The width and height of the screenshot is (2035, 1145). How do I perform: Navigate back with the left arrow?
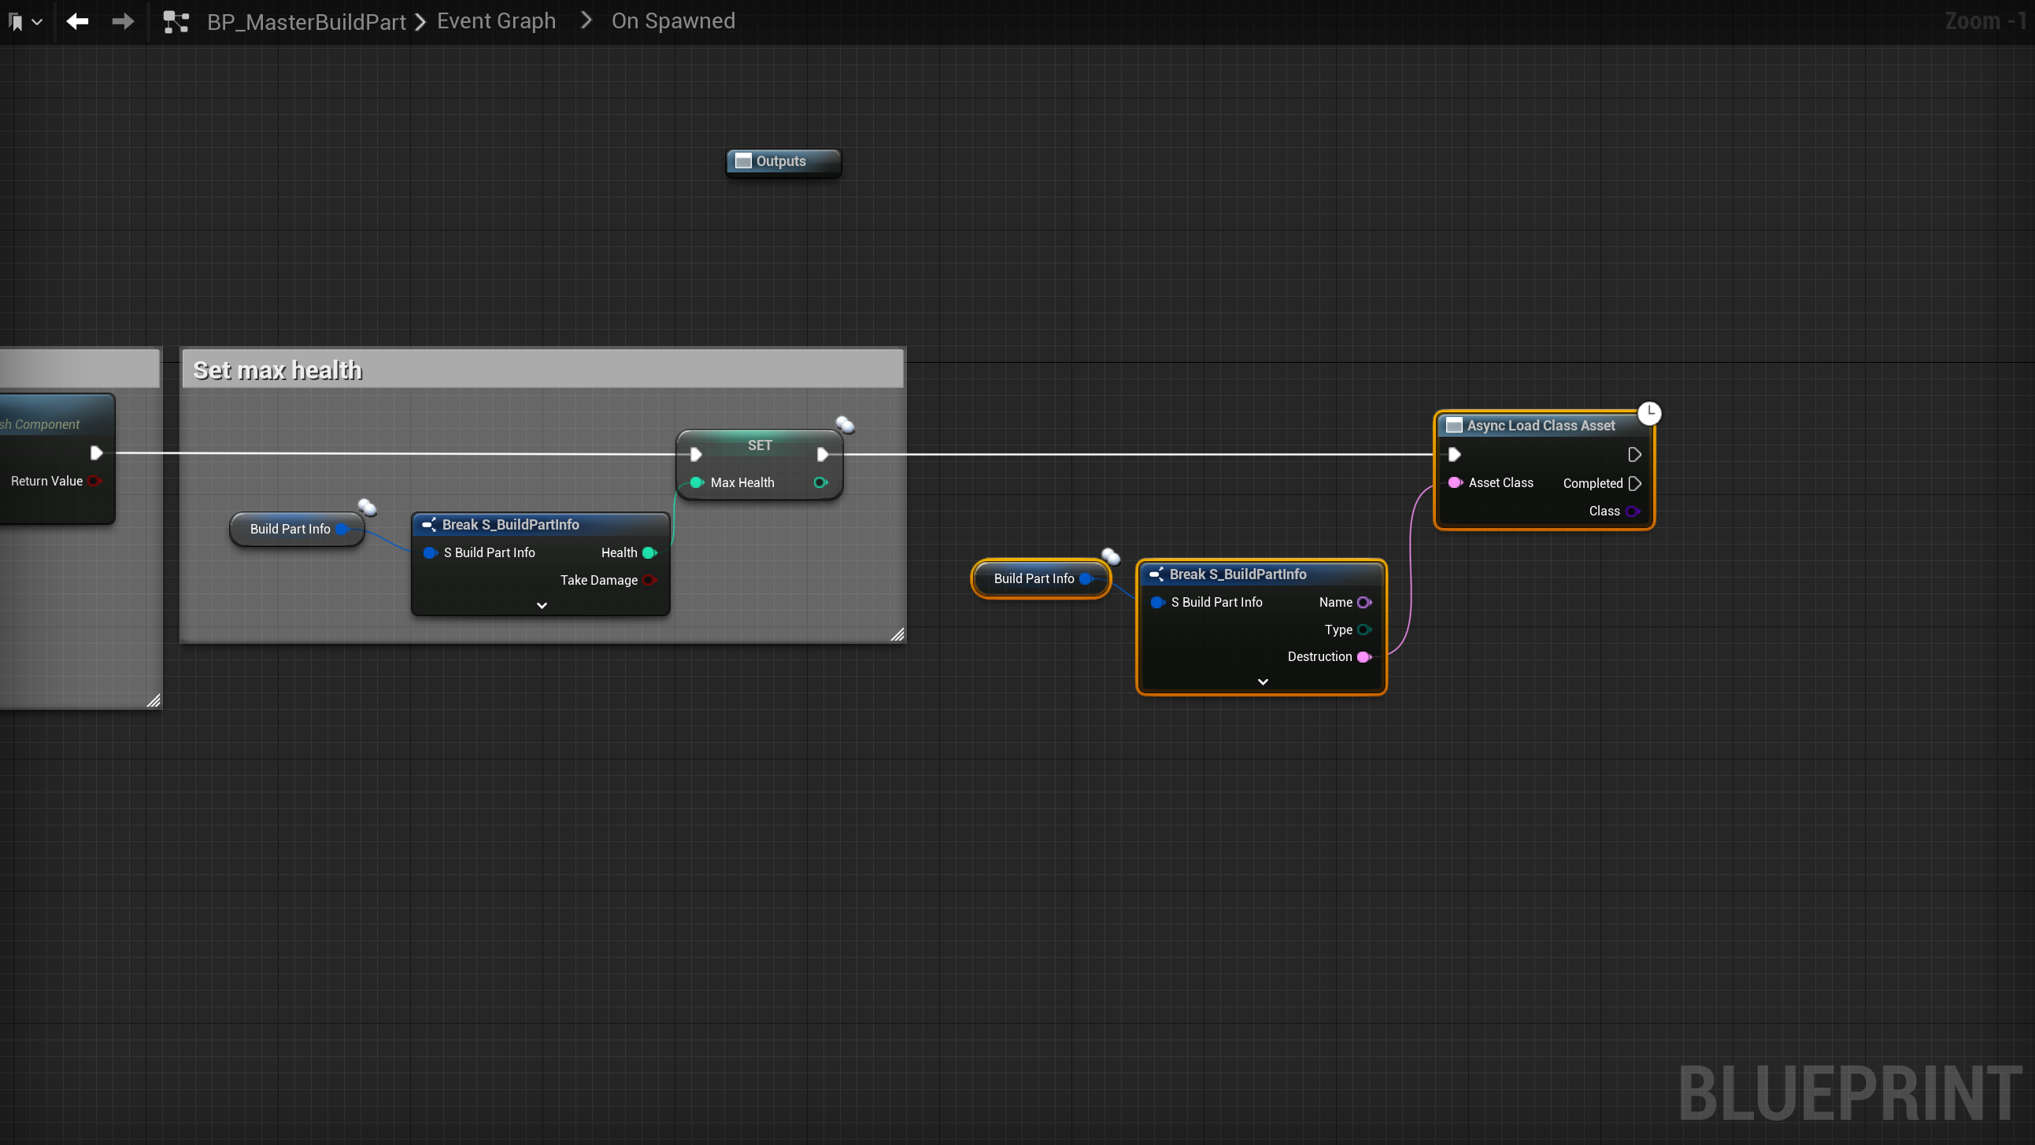click(77, 21)
